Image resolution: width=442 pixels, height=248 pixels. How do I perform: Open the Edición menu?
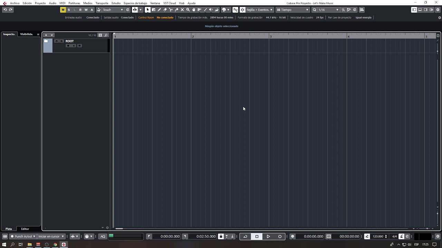[27, 3]
